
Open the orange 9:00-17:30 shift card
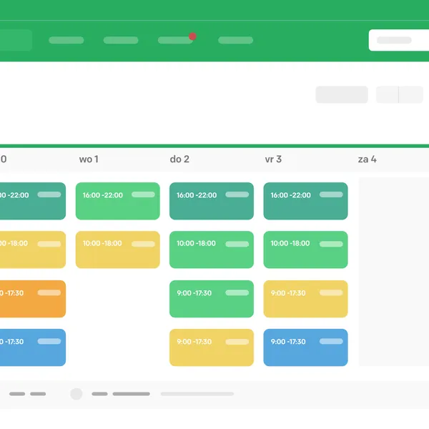coord(32,298)
